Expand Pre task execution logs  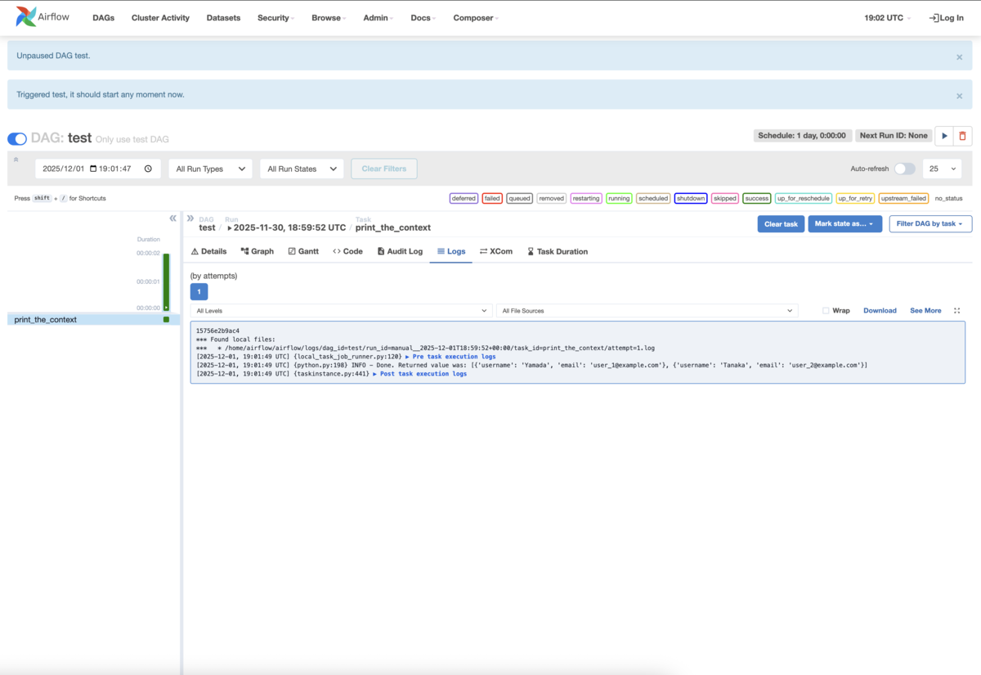(450, 357)
